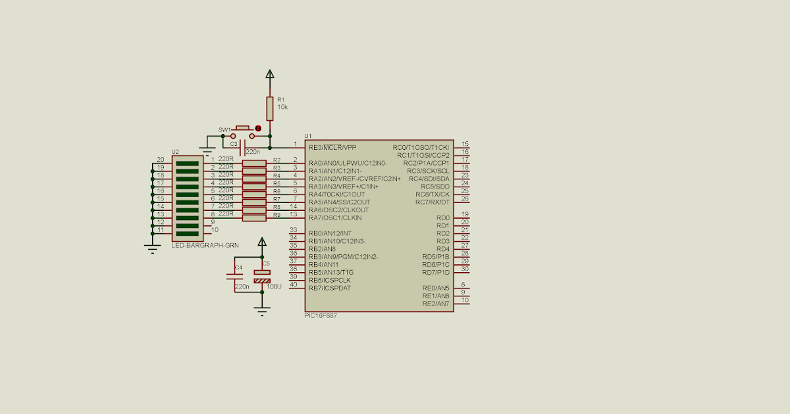The height and width of the screenshot is (414, 790).
Task: Select the PIC16F887 part label text
Action: click(x=321, y=315)
